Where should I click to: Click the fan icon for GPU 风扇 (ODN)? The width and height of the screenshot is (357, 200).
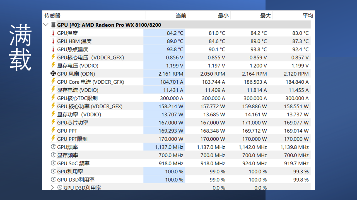[x=53, y=74]
